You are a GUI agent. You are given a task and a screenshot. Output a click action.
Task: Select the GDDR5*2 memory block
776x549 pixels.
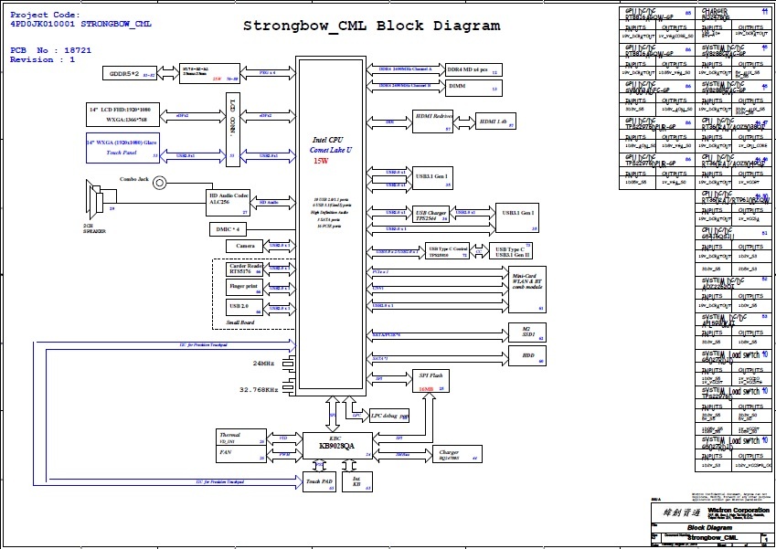(x=130, y=74)
